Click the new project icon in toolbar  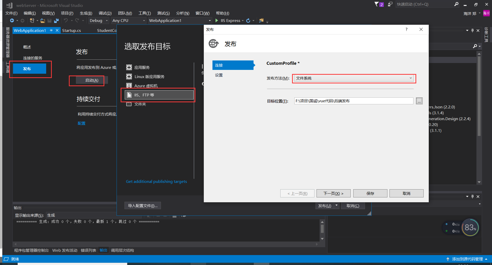[x=32, y=21]
